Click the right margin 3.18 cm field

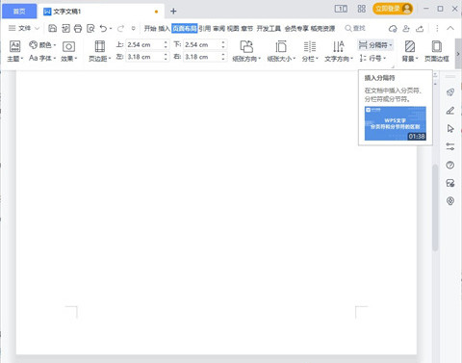tap(205, 57)
